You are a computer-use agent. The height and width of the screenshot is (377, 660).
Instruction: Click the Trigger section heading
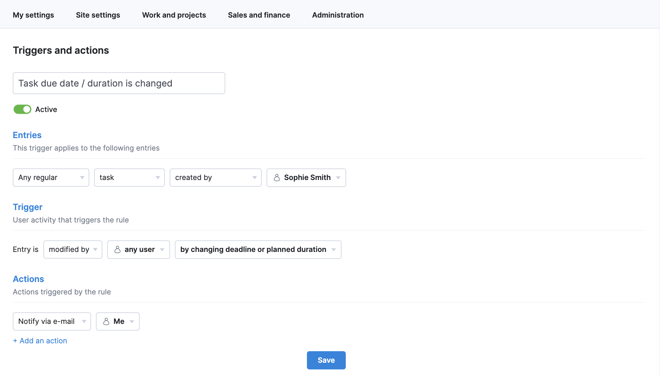click(28, 207)
